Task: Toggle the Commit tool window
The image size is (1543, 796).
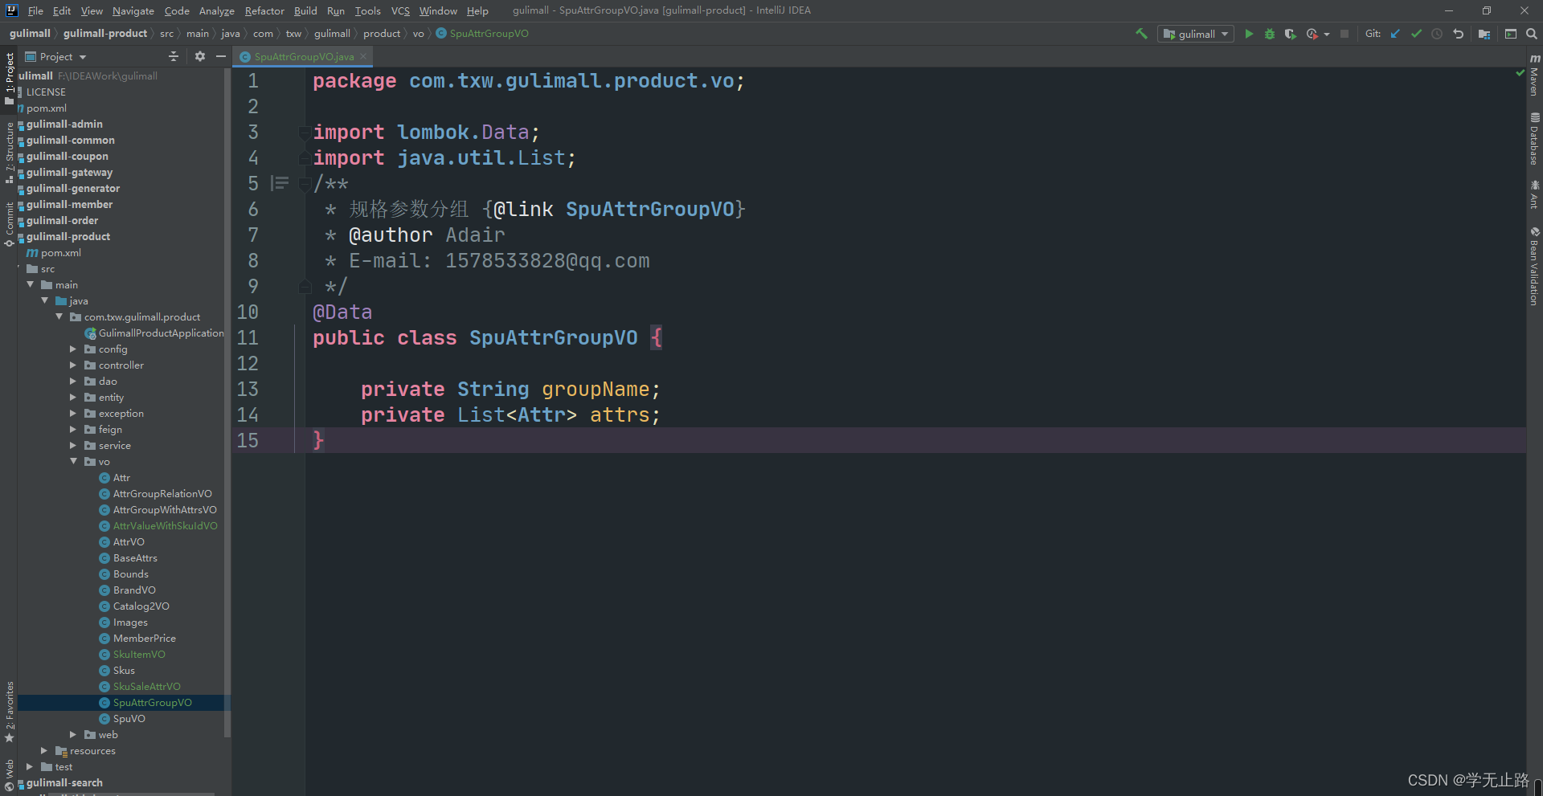Action: pos(10,224)
